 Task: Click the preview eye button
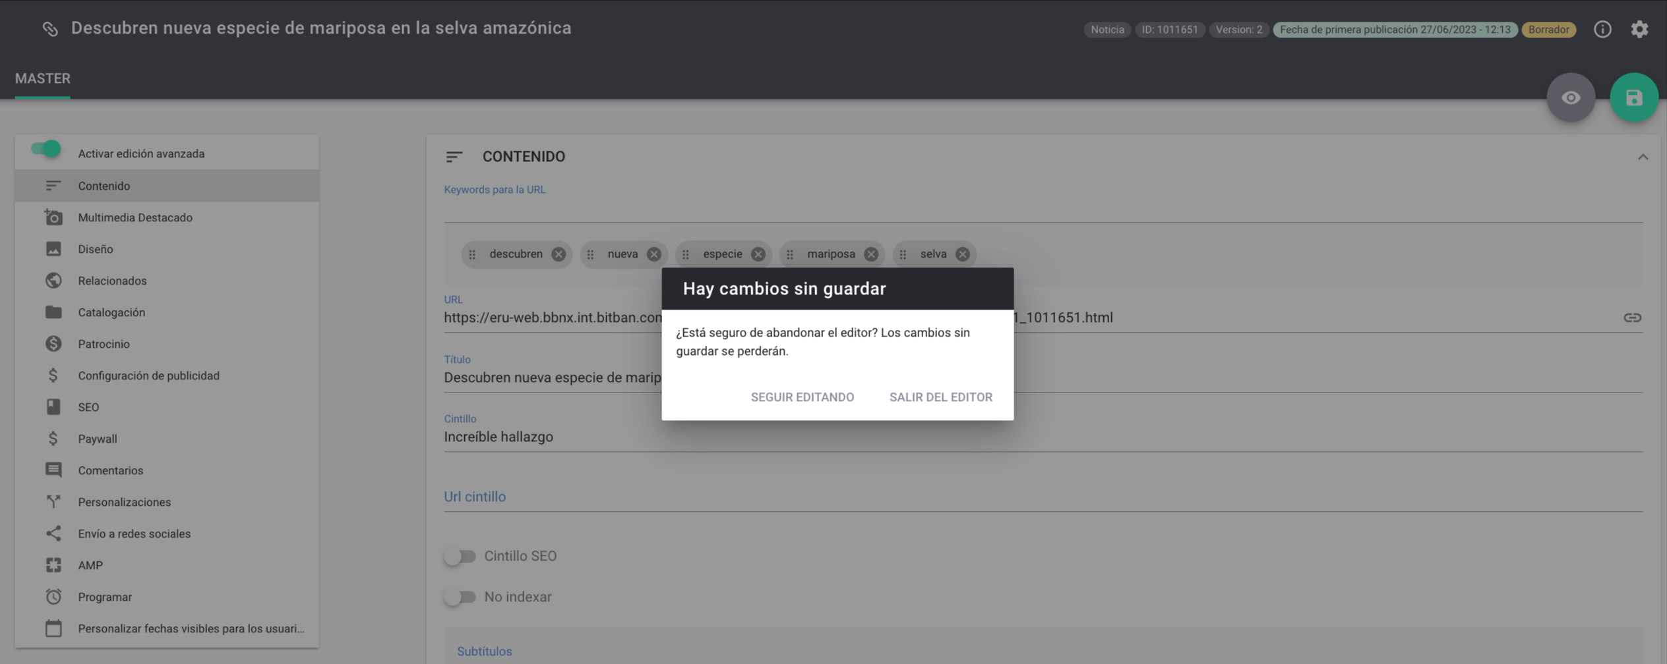pos(1571,97)
